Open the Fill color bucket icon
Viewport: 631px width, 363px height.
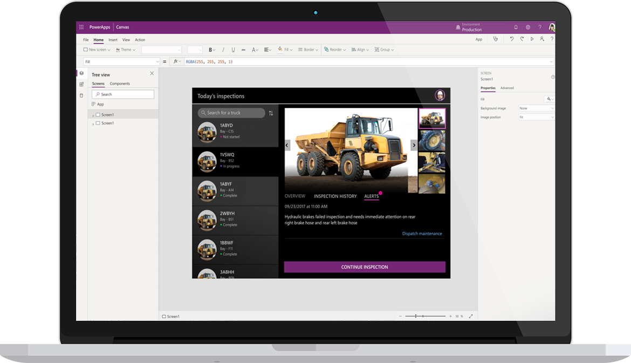280,50
